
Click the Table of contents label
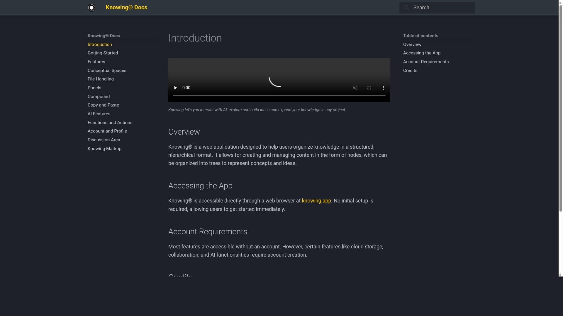tap(420, 36)
